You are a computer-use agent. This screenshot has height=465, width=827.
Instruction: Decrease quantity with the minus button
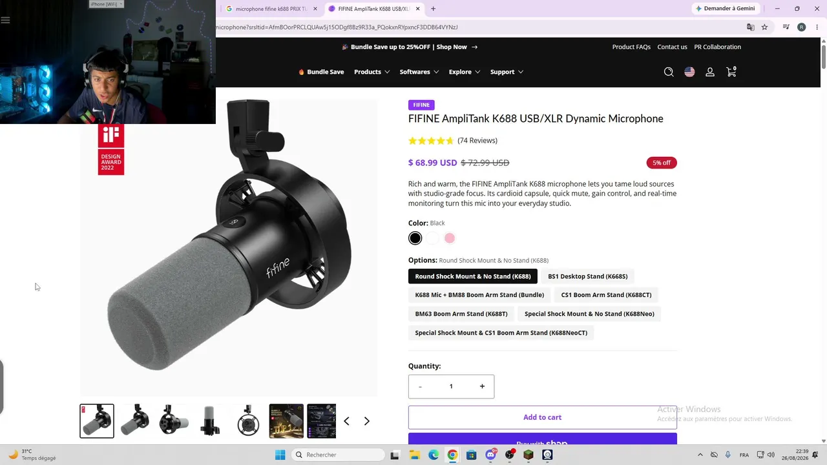pyautogui.click(x=420, y=386)
